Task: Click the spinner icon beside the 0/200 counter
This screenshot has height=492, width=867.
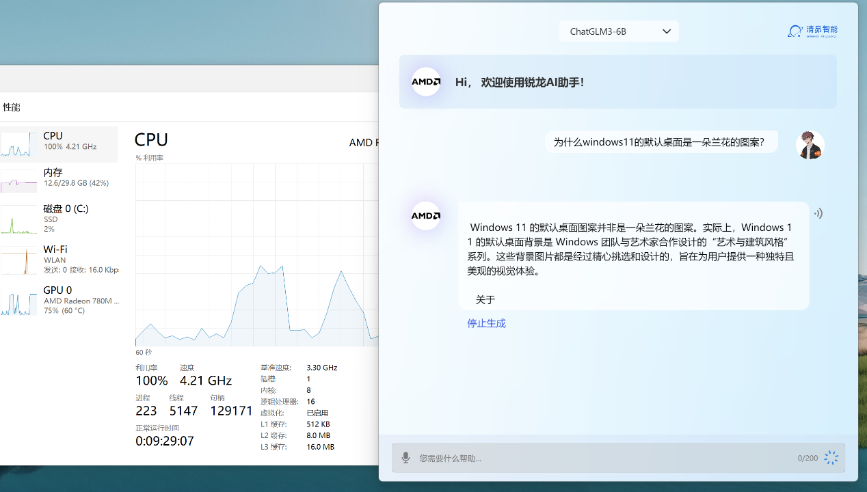Action: coord(831,458)
